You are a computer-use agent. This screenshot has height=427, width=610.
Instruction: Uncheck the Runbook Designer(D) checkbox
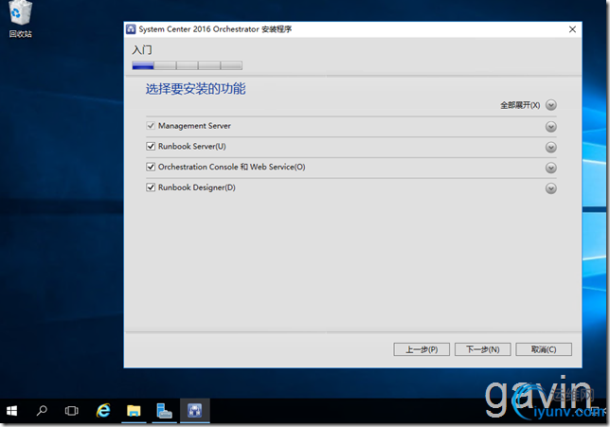coord(151,187)
